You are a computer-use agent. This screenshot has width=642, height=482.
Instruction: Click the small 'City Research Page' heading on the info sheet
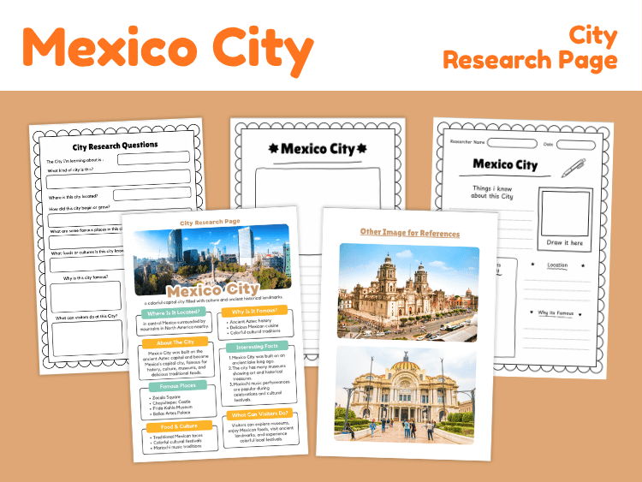tap(210, 222)
